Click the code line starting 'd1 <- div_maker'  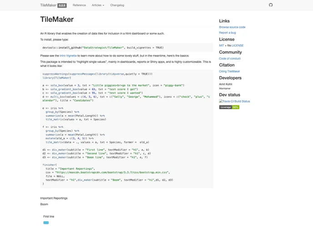96,150
